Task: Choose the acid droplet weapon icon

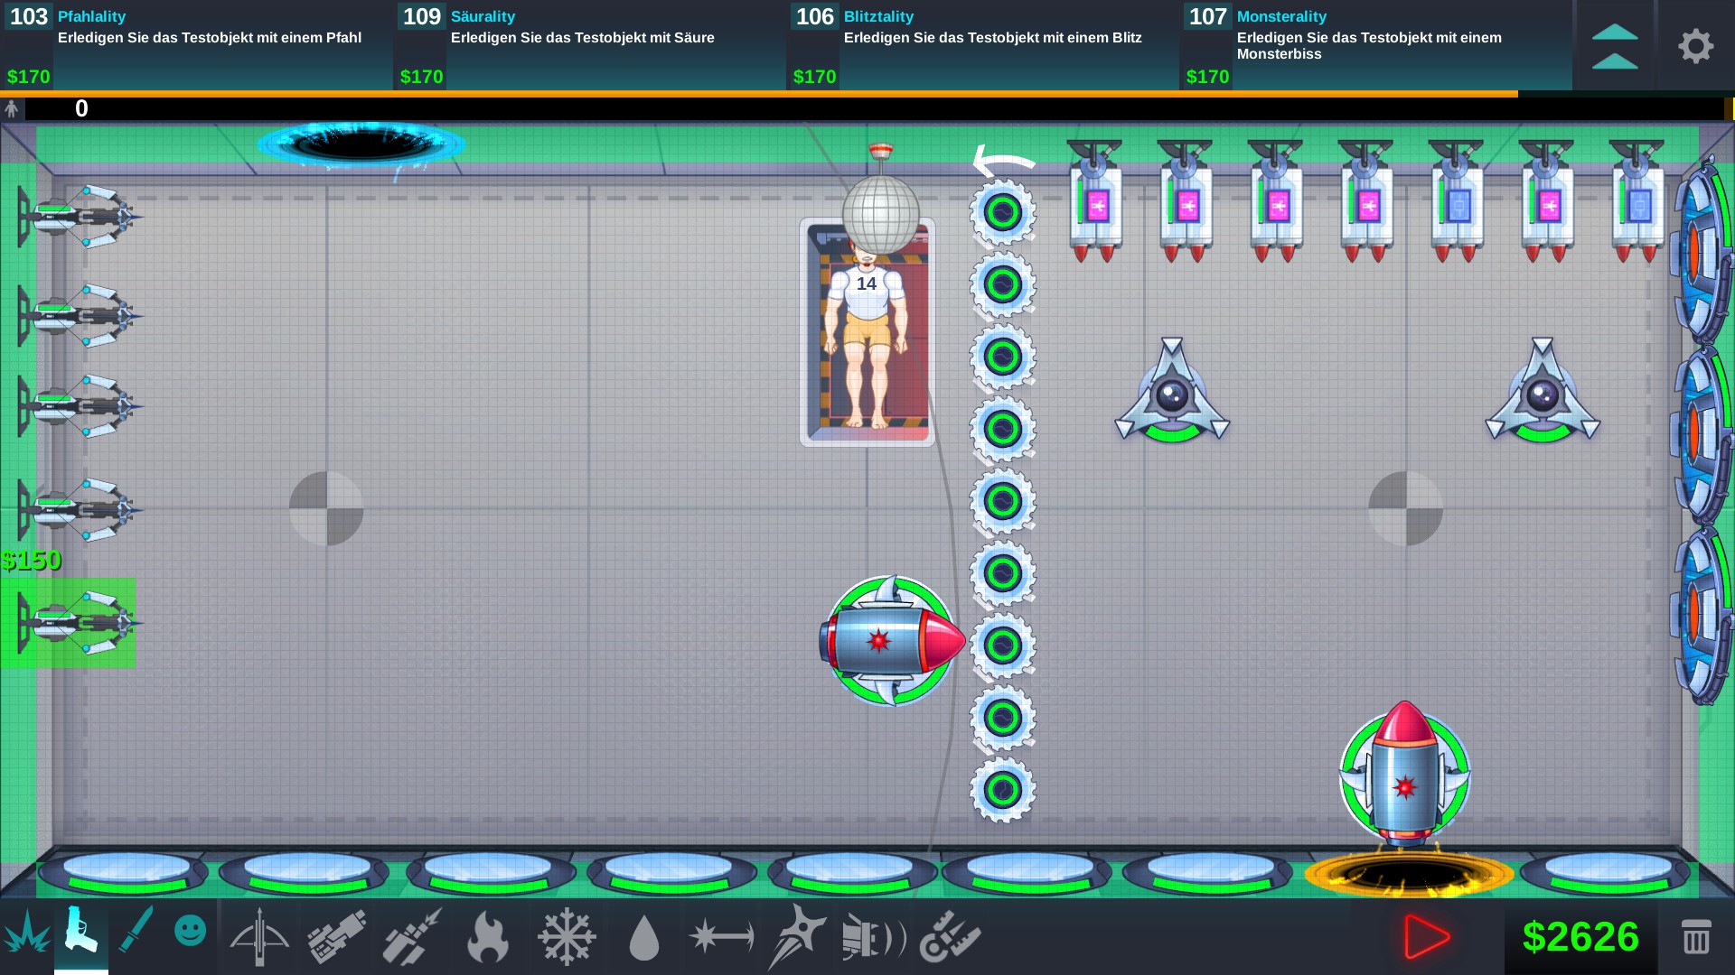Action: point(643,938)
